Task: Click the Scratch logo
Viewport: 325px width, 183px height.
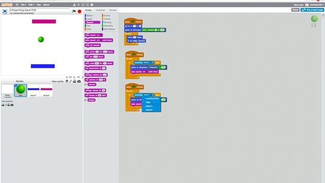Action: [7, 5]
